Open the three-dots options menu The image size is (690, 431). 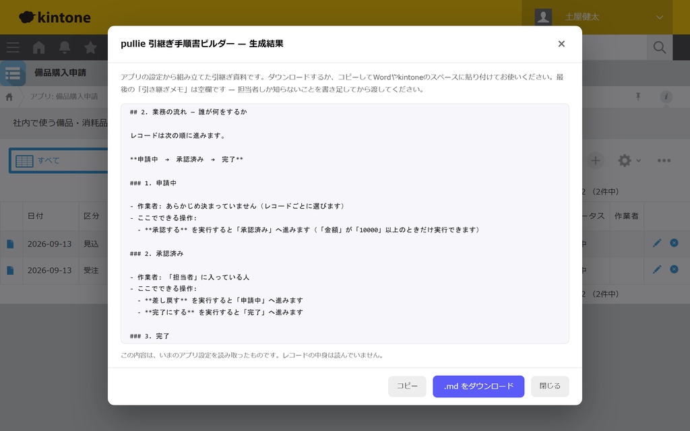664,160
